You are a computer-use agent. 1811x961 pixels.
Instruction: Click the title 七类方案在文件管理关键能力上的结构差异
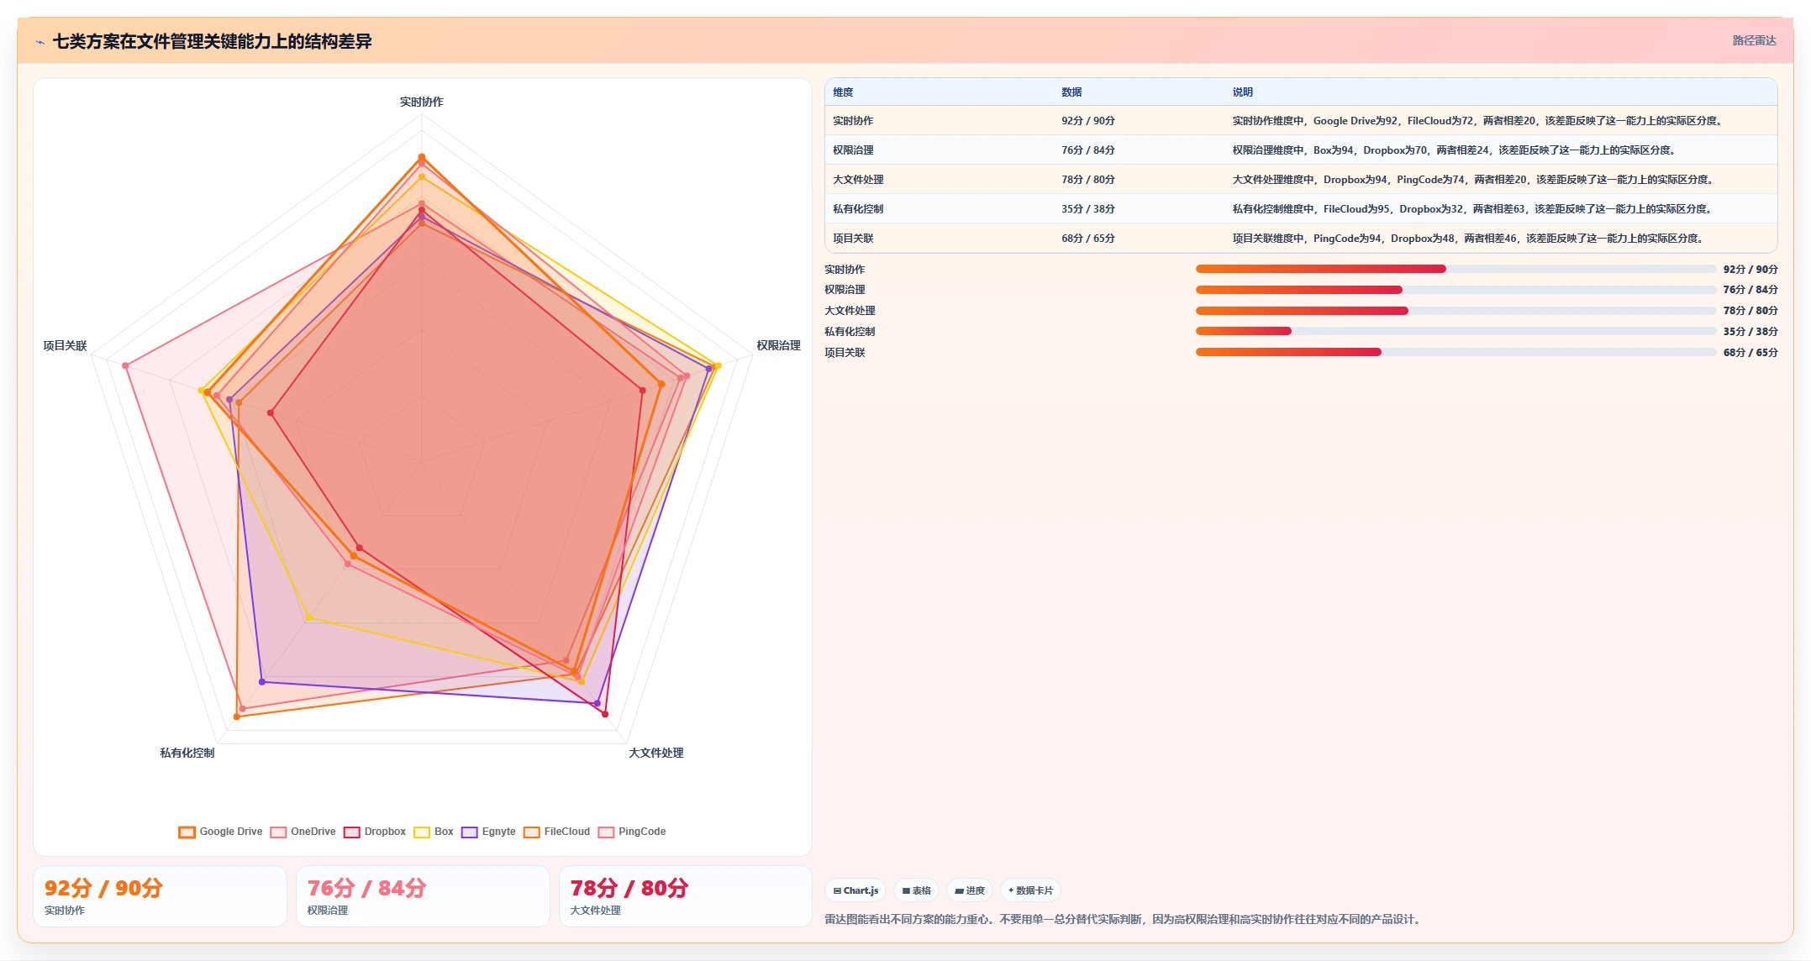tap(212, 41)
